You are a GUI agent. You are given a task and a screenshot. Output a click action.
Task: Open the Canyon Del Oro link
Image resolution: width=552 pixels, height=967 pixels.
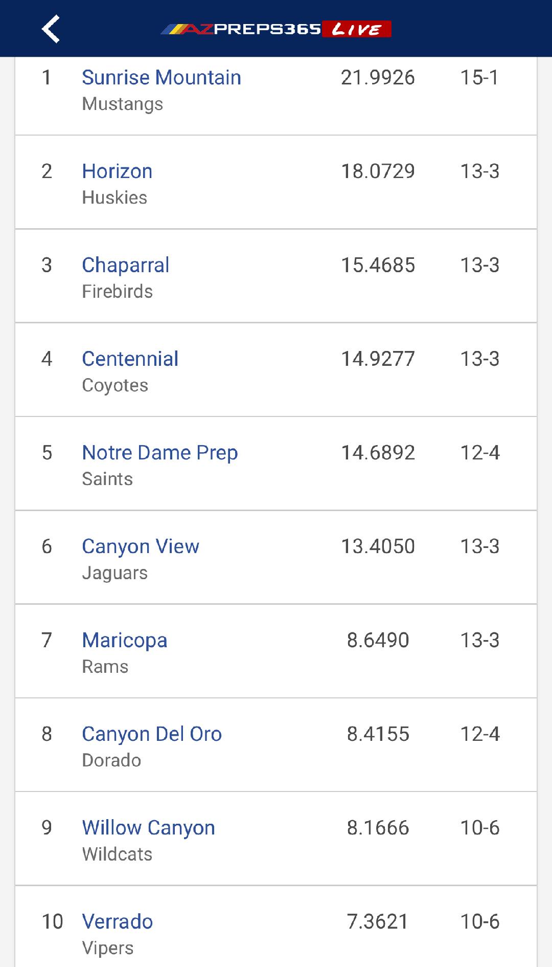(152, 734)
